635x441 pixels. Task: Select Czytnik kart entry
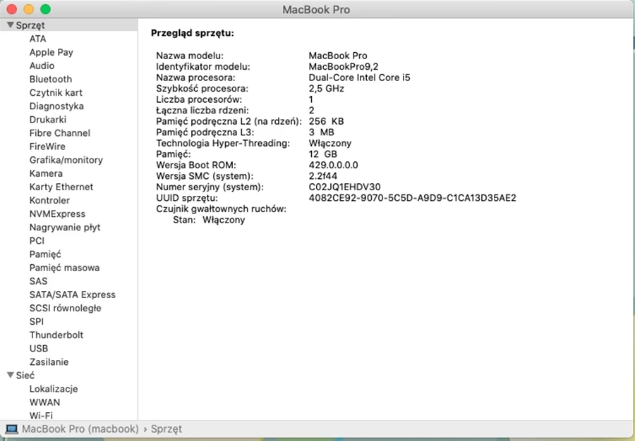point(56,92)
